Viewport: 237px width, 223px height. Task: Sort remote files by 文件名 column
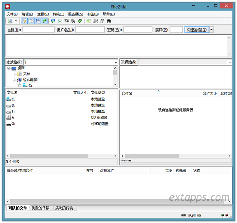pyautogui.click(x=158, y=94)
